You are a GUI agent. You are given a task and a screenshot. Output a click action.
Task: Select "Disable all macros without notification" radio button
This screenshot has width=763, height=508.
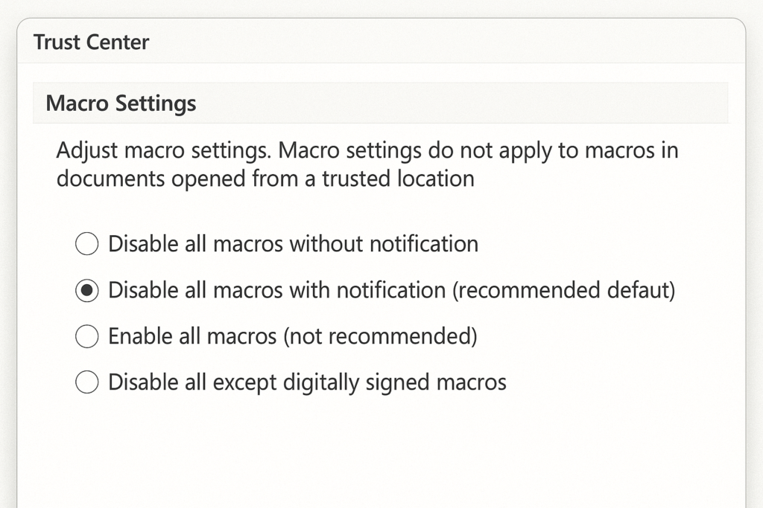87,243
